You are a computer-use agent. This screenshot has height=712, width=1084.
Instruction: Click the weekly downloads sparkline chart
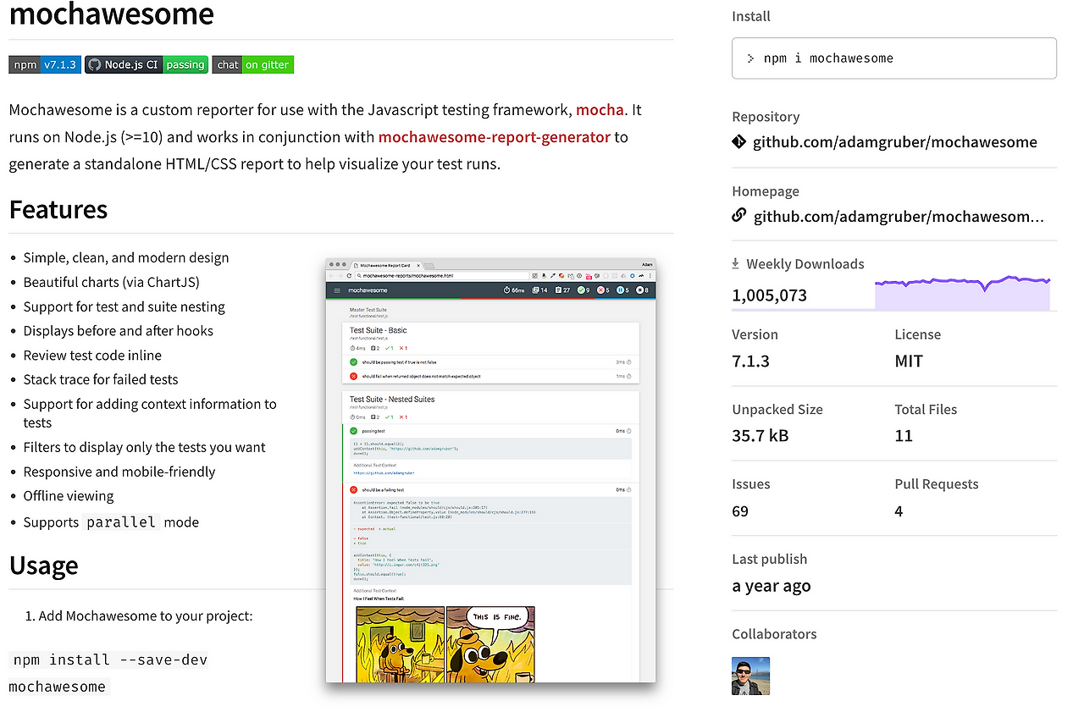[963, 292]
